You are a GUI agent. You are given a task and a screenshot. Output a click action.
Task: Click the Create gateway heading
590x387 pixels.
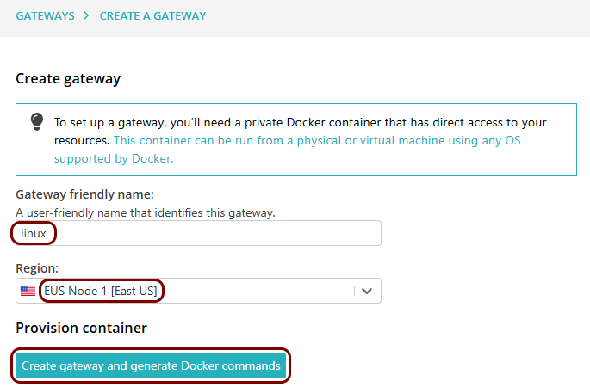[68, 78]
